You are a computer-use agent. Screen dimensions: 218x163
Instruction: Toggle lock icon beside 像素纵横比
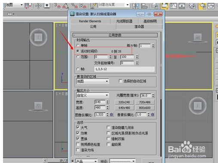[x=153, y=114]
